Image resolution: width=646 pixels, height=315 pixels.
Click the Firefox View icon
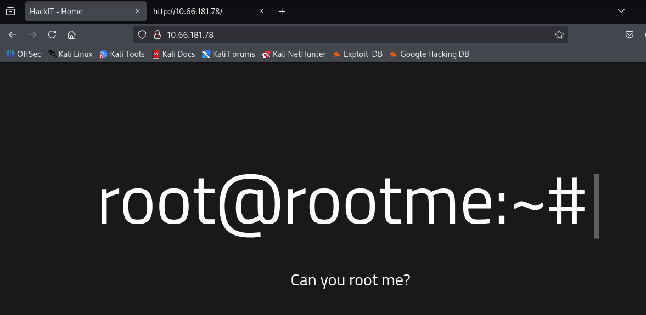[10, 11]
